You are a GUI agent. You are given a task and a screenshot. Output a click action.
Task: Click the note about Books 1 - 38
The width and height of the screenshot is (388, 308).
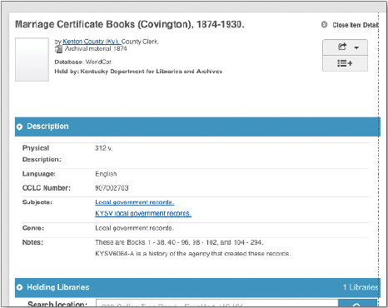[x=179, y=242]
